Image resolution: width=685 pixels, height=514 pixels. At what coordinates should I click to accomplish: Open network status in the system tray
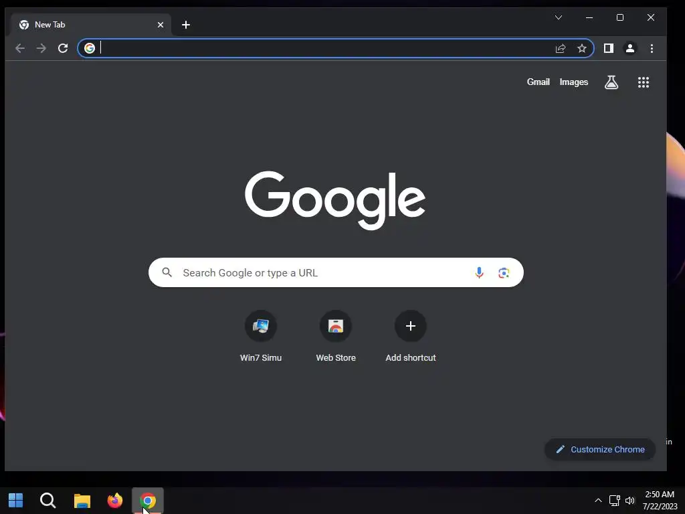coord(614,501)
